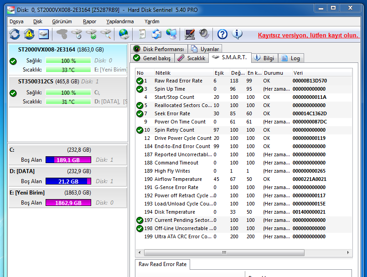The image size is (367, 277).
Task: Open configuration via the monitor-with-pencil icon
Action: pos(190,34)
